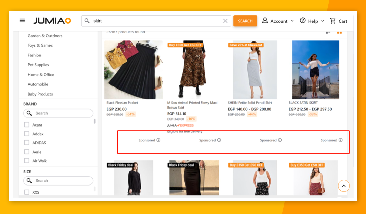Click the Size search magnifier icon
The image size is (366, 214).
[29, 180]
